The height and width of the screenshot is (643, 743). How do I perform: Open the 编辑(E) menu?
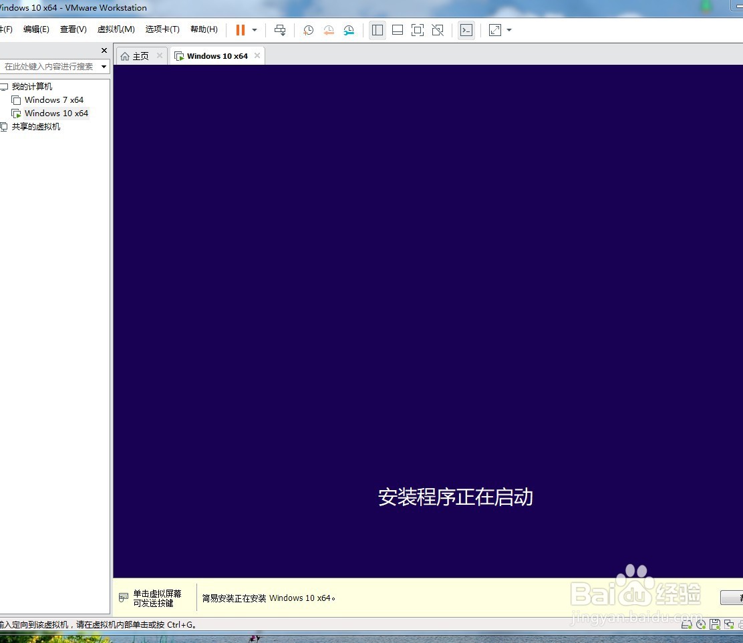[x=36, y=29]
